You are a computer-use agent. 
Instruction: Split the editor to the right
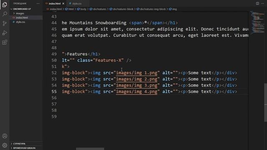click(257, 3)
